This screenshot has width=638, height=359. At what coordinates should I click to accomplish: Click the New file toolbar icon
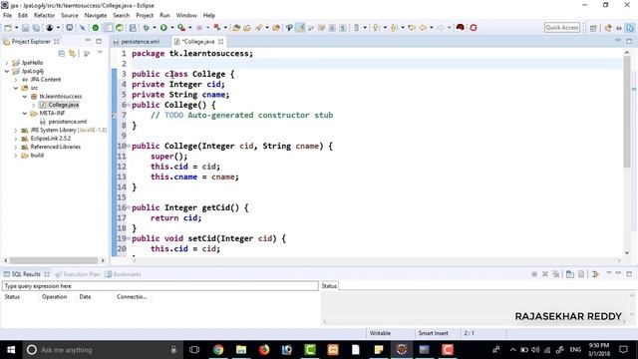(8, 28)
